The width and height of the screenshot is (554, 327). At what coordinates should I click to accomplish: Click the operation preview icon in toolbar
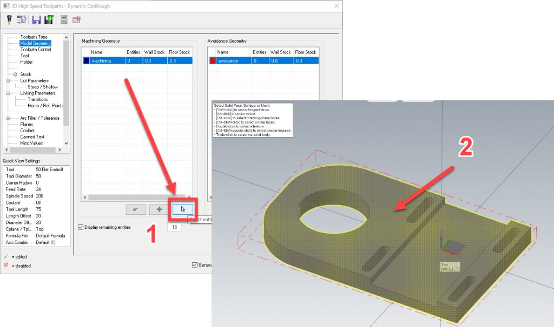pyautogui.click(x=21, y=20)
